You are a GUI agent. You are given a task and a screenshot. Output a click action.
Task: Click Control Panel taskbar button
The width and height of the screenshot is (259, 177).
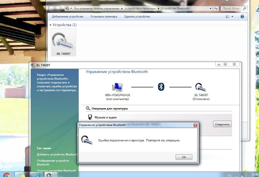coord(36,174)
